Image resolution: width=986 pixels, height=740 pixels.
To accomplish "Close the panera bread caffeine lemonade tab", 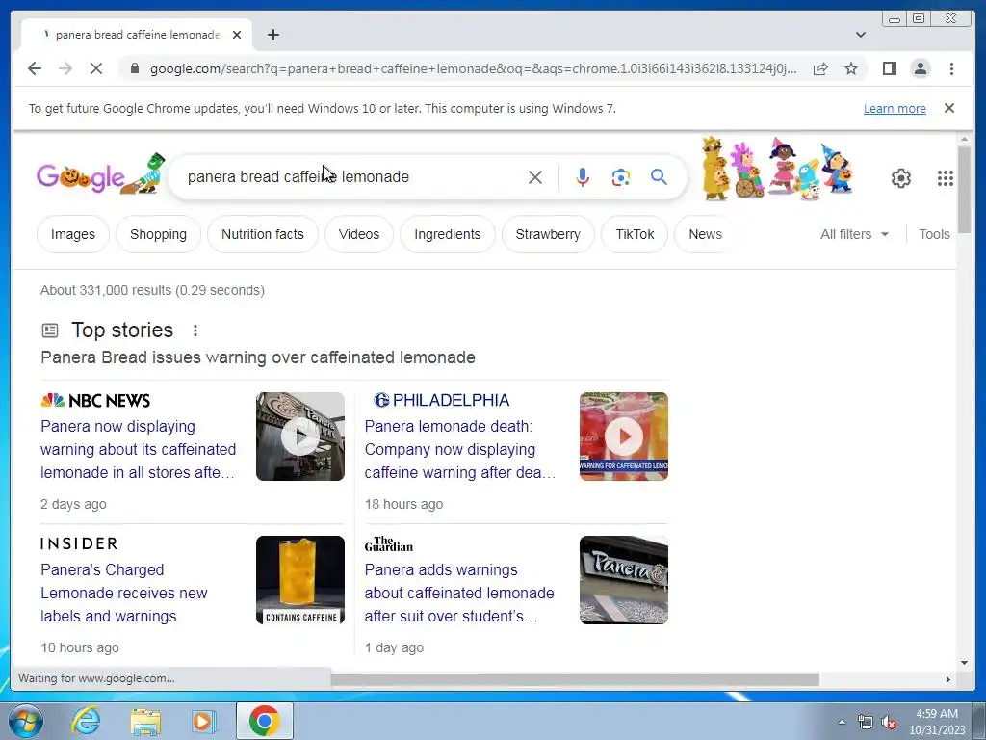I will [x=237, y=35].
